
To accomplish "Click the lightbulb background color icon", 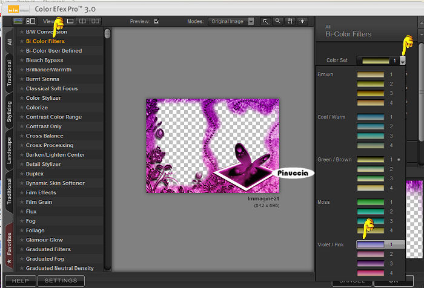I will [x=302, y=21].
